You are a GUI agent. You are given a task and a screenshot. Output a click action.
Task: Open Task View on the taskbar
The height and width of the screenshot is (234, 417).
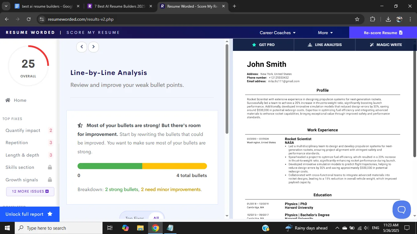110,228
